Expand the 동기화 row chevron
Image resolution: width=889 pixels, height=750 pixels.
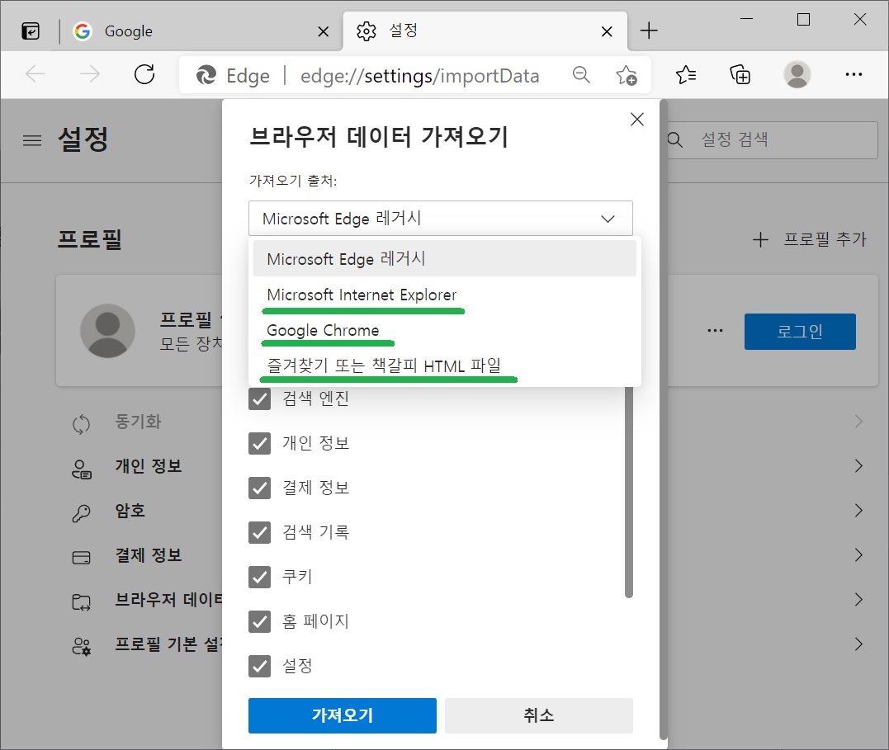pos(859,421)
